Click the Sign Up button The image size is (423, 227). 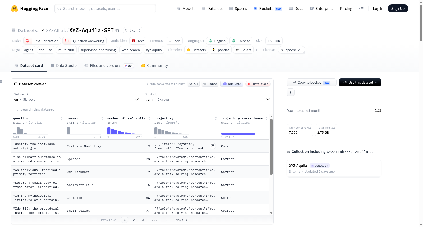[x=398, y=8]
